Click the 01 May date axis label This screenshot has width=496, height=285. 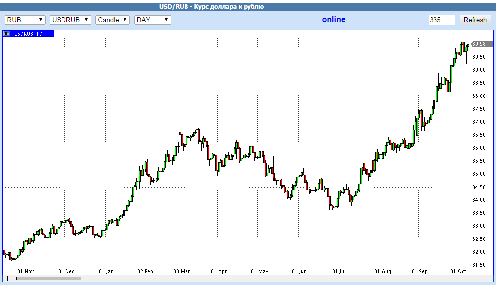(260, 271)
